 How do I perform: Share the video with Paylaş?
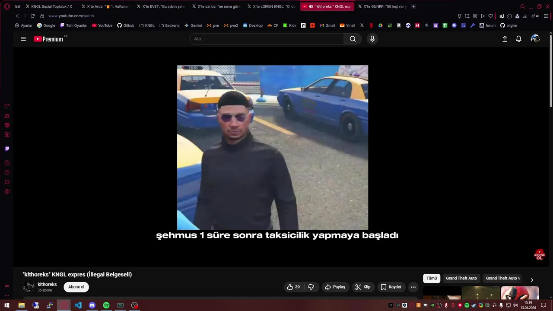pos(335,287)
